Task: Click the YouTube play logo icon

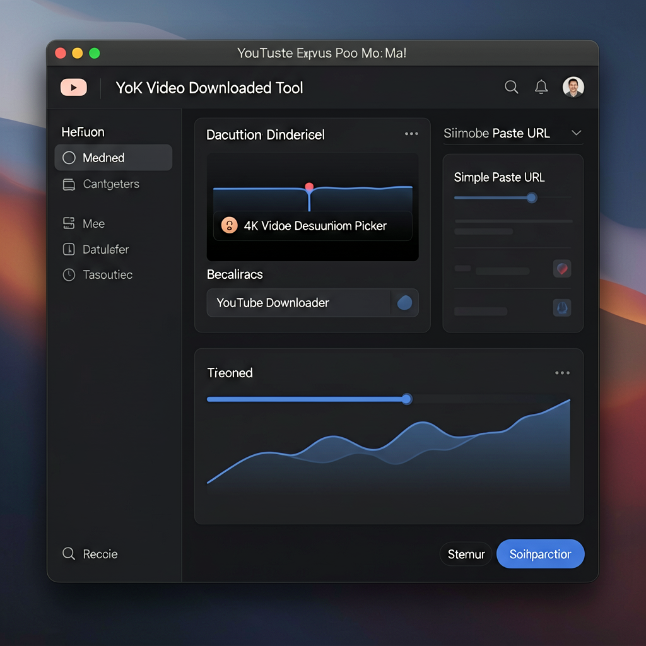Action: click(x=74, y=87)
